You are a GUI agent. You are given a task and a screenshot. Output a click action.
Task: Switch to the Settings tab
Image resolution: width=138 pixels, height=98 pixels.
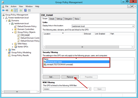pyautogui.click(x=60, y=19)
